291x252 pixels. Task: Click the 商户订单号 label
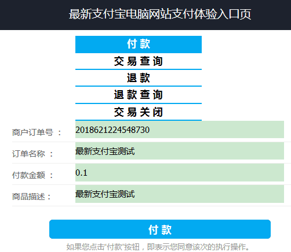point(37,132)
